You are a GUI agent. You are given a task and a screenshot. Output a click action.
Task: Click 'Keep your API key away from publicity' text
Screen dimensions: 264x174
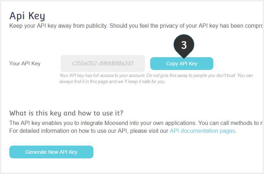tap(58, 26)
